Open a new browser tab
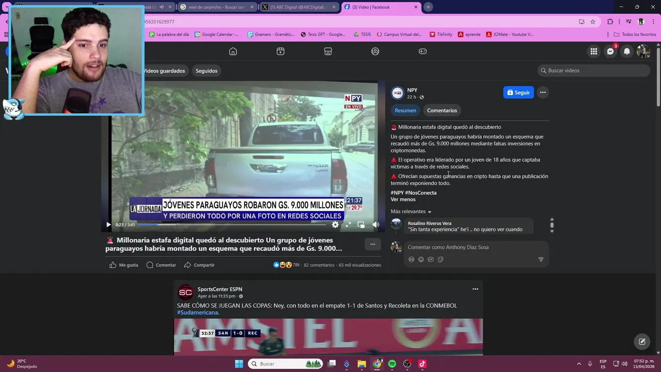This screenshot has height=372, width=661. 428,7
